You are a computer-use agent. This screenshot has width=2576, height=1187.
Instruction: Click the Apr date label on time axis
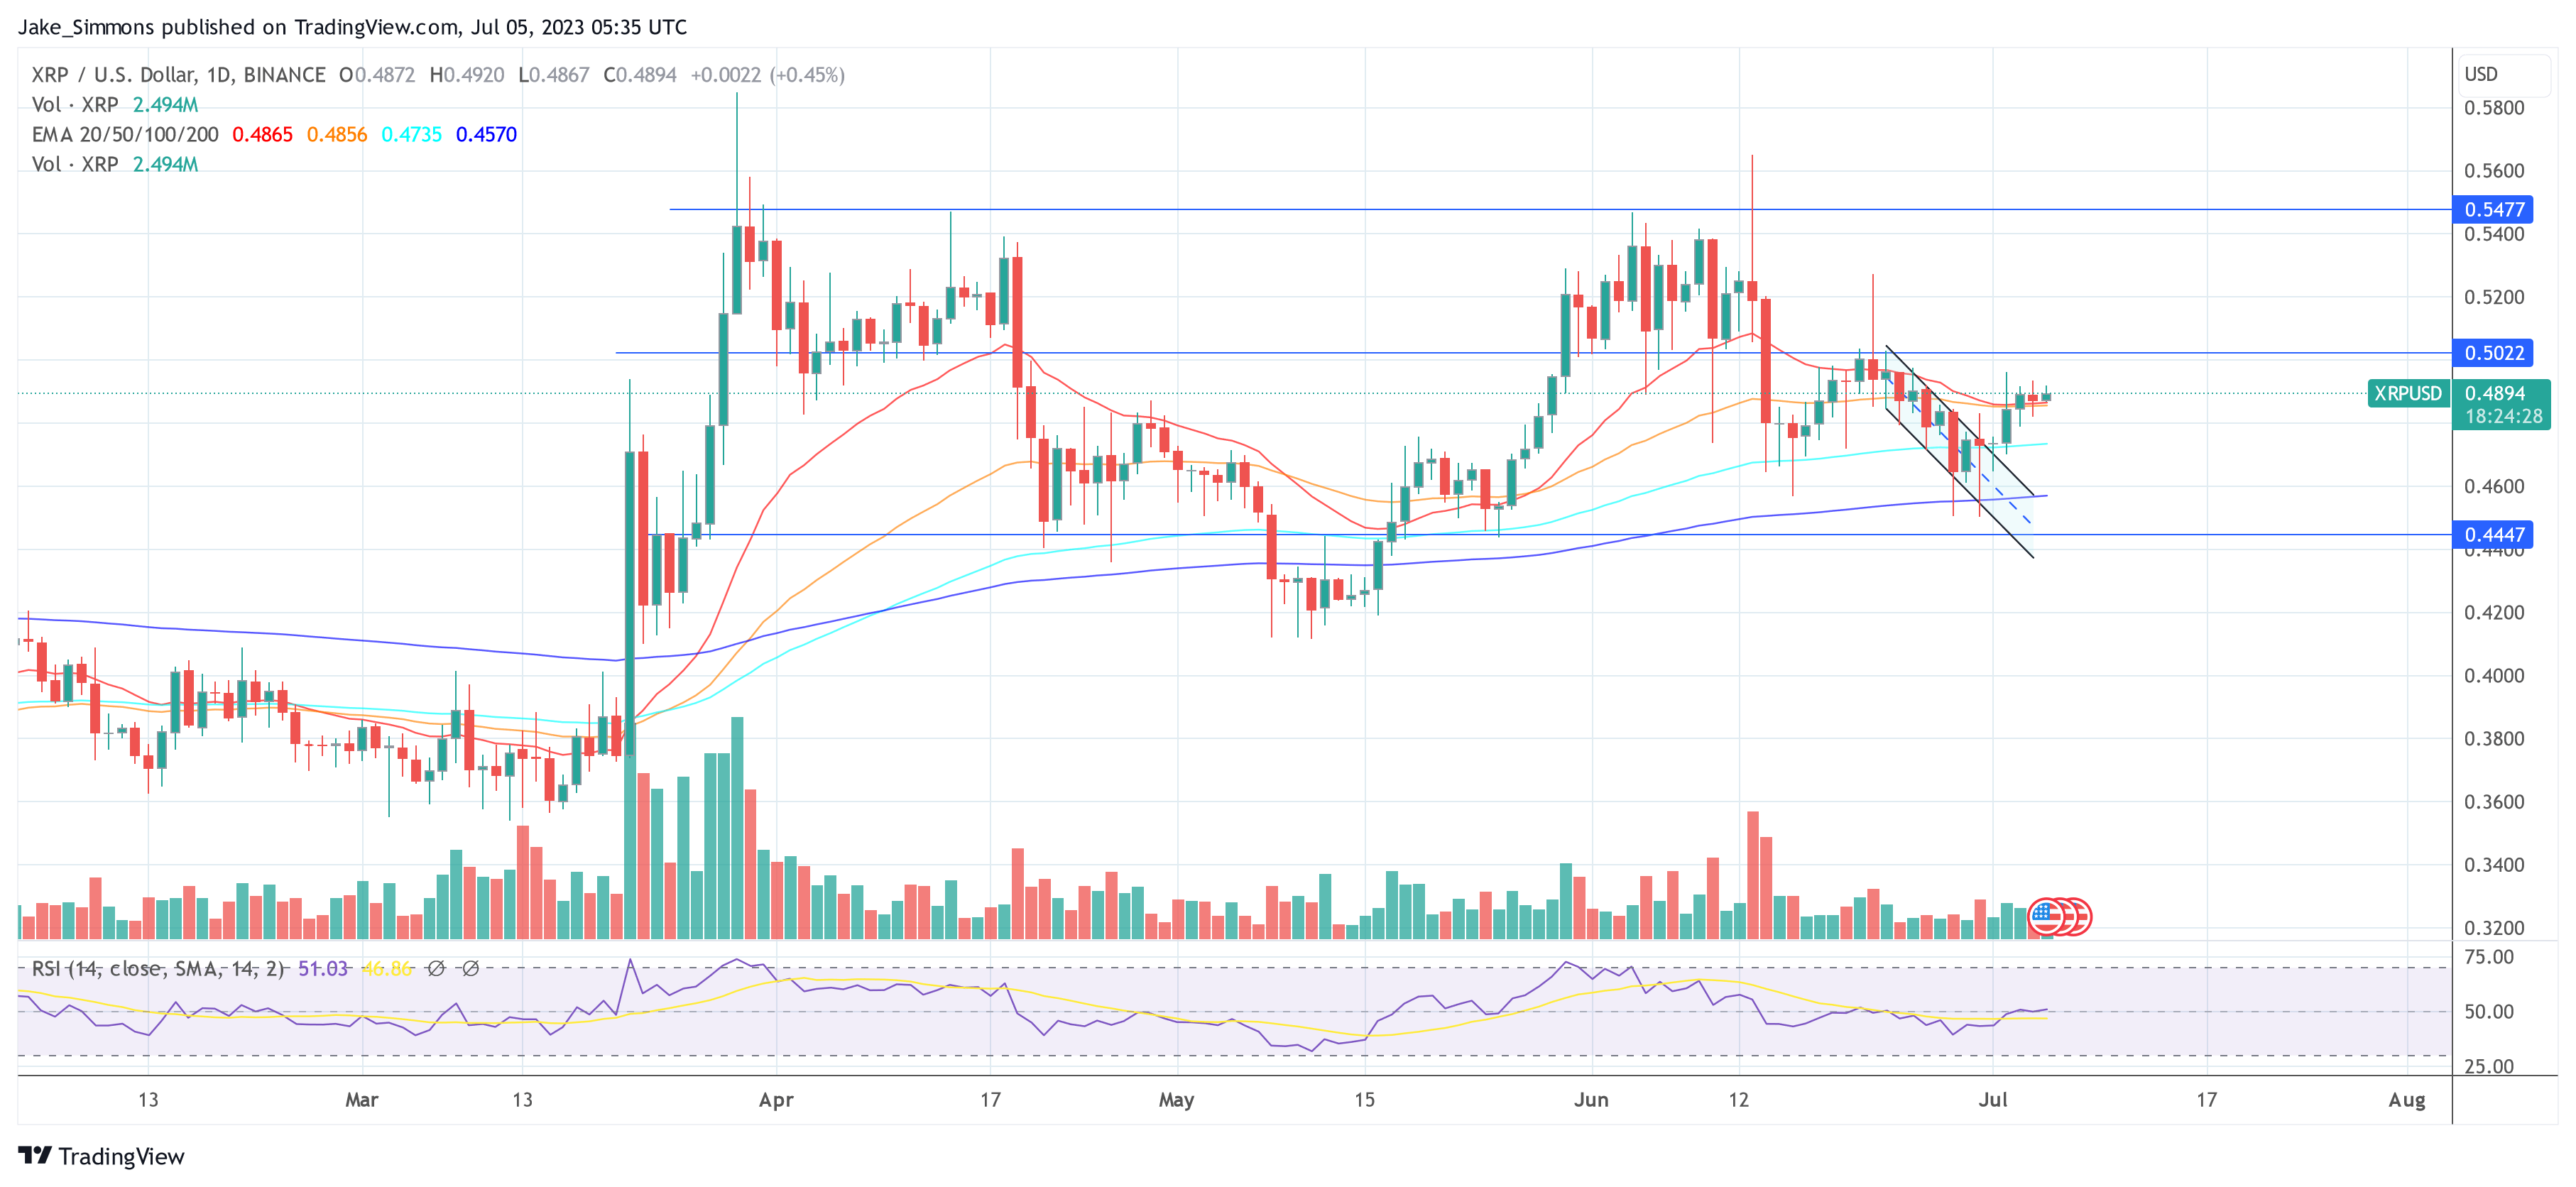[x=776, y=1100]
